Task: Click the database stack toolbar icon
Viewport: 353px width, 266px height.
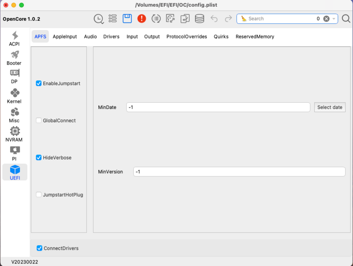Action: tap(199, 19)
